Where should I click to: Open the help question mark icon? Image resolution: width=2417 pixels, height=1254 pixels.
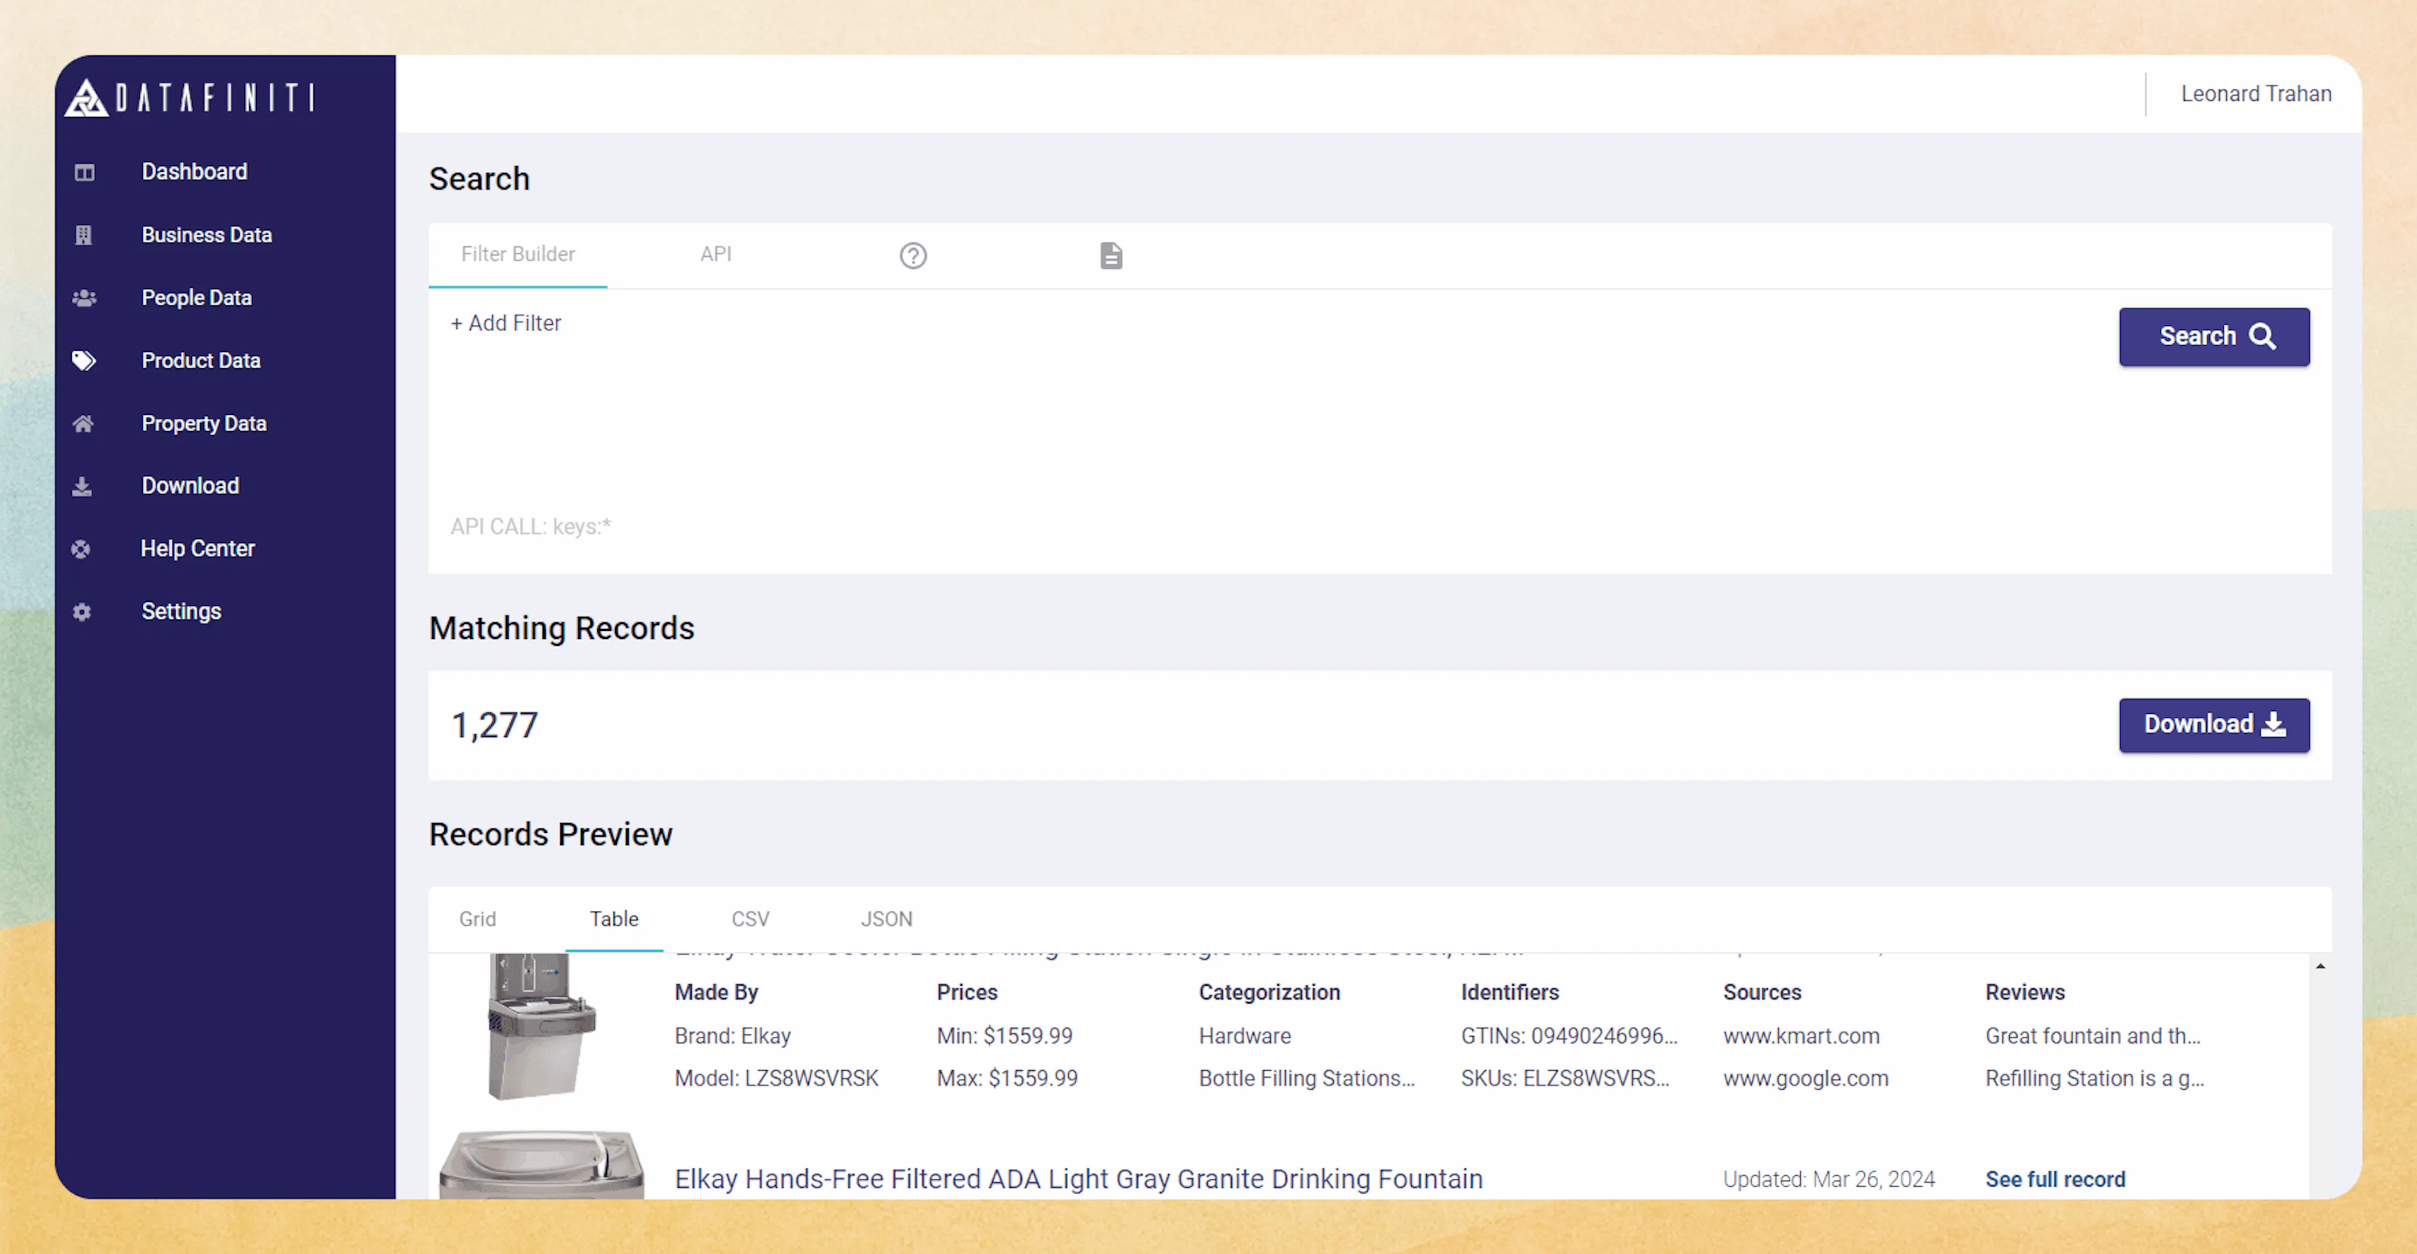pos(913,254)
